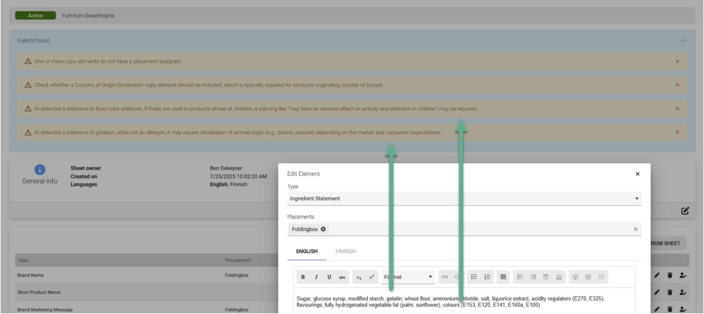Image resolution: width=704 pixels, height=314 pixels.
Task: Open the Type dropdown showing Ingredient Statement
Action: [x=464, y=198]
